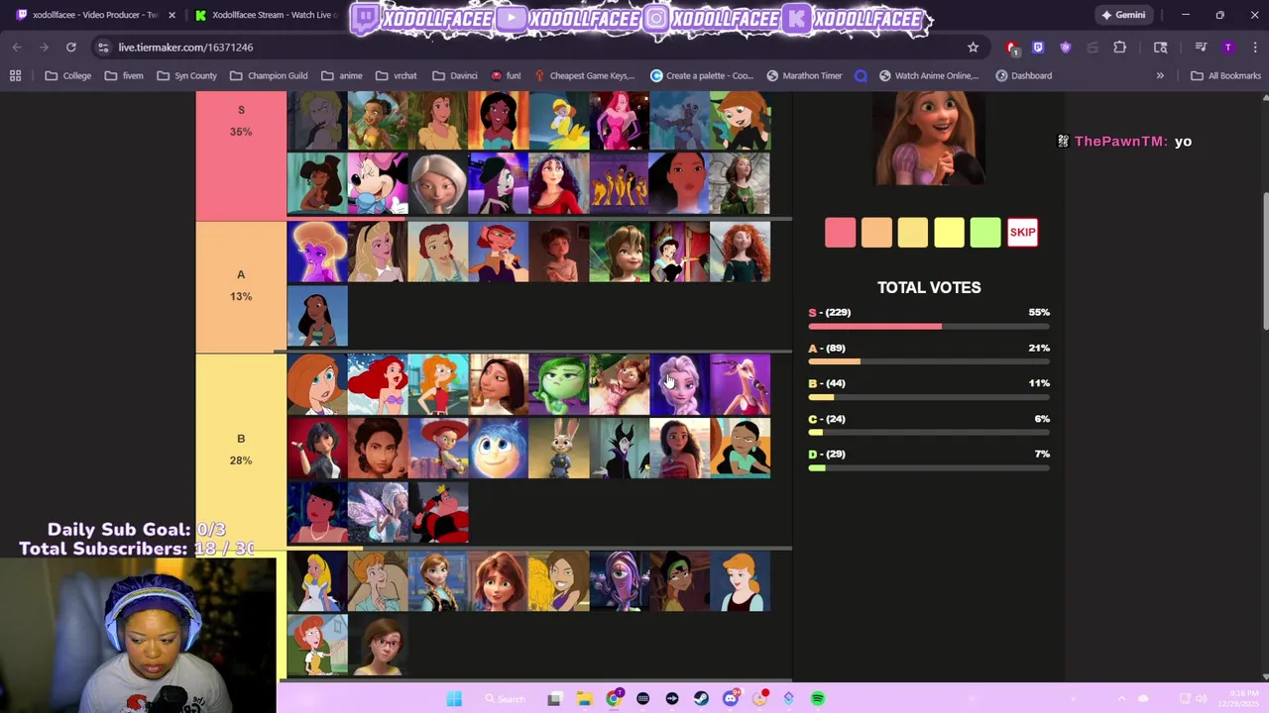Select the Queen of Hearts thumbnail in B tier
The image size is (1269, 713).
click(438, 513)
